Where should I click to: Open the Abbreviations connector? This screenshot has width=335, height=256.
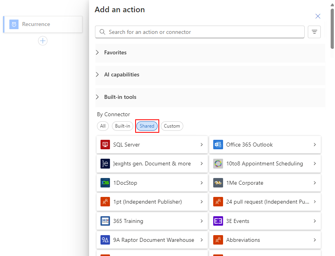tap(264, 240)
